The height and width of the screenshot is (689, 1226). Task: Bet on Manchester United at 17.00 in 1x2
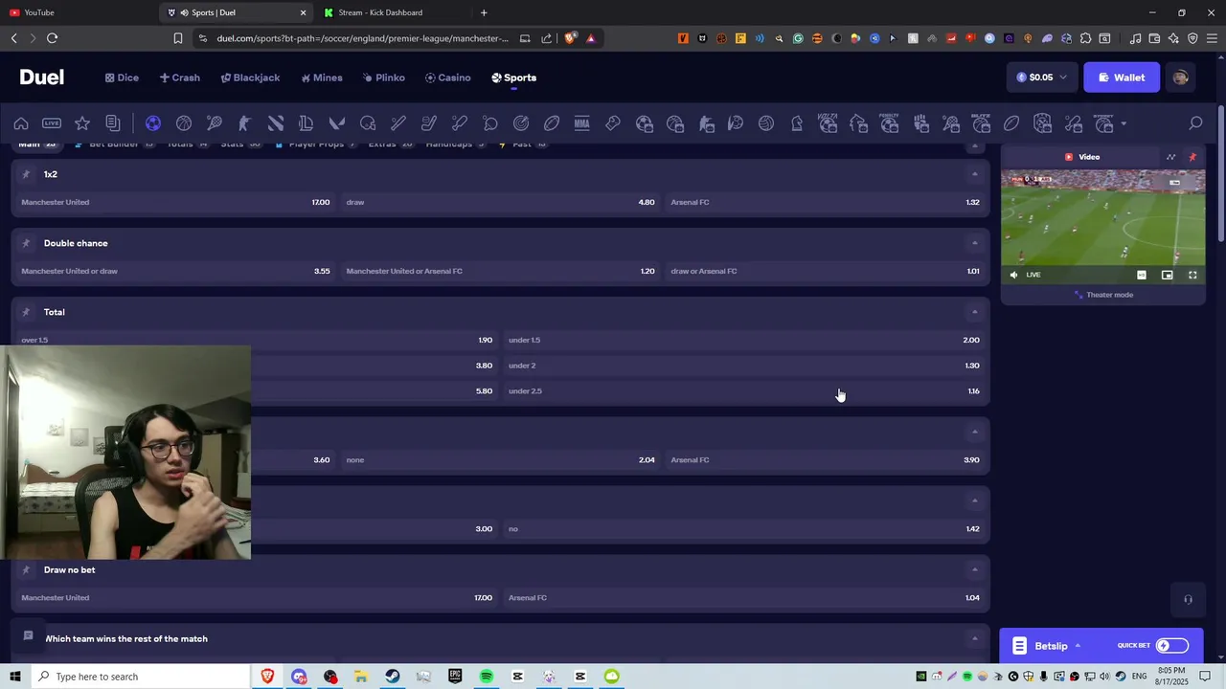[x=175, y=202]
